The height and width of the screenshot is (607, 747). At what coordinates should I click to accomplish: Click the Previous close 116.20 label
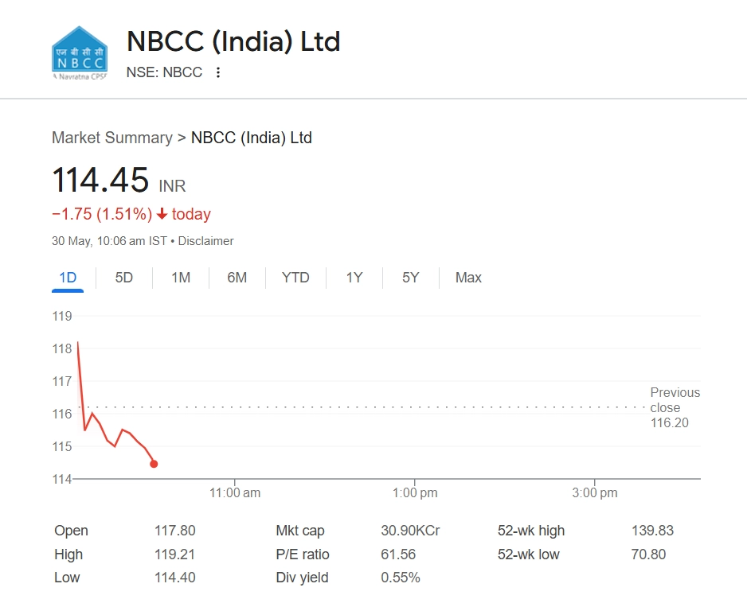tap(674, 407)
